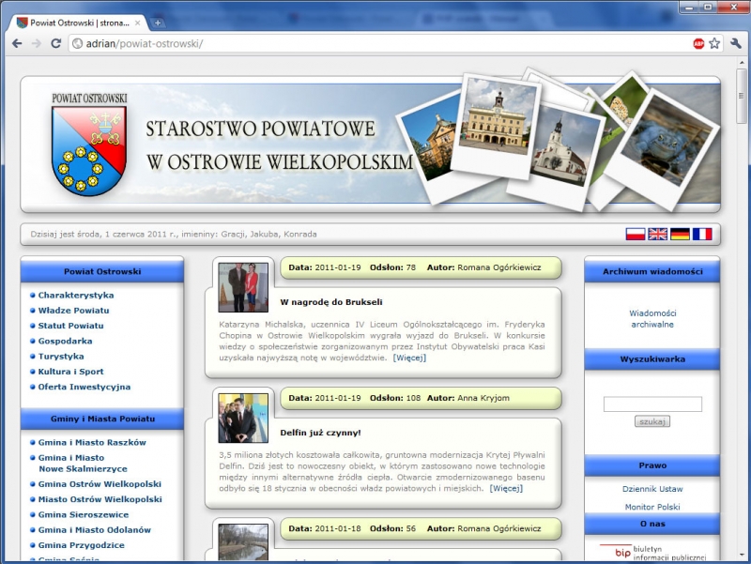Click the river thumbnail of 2011-01-18 article
751x564 pixels.
243,542
